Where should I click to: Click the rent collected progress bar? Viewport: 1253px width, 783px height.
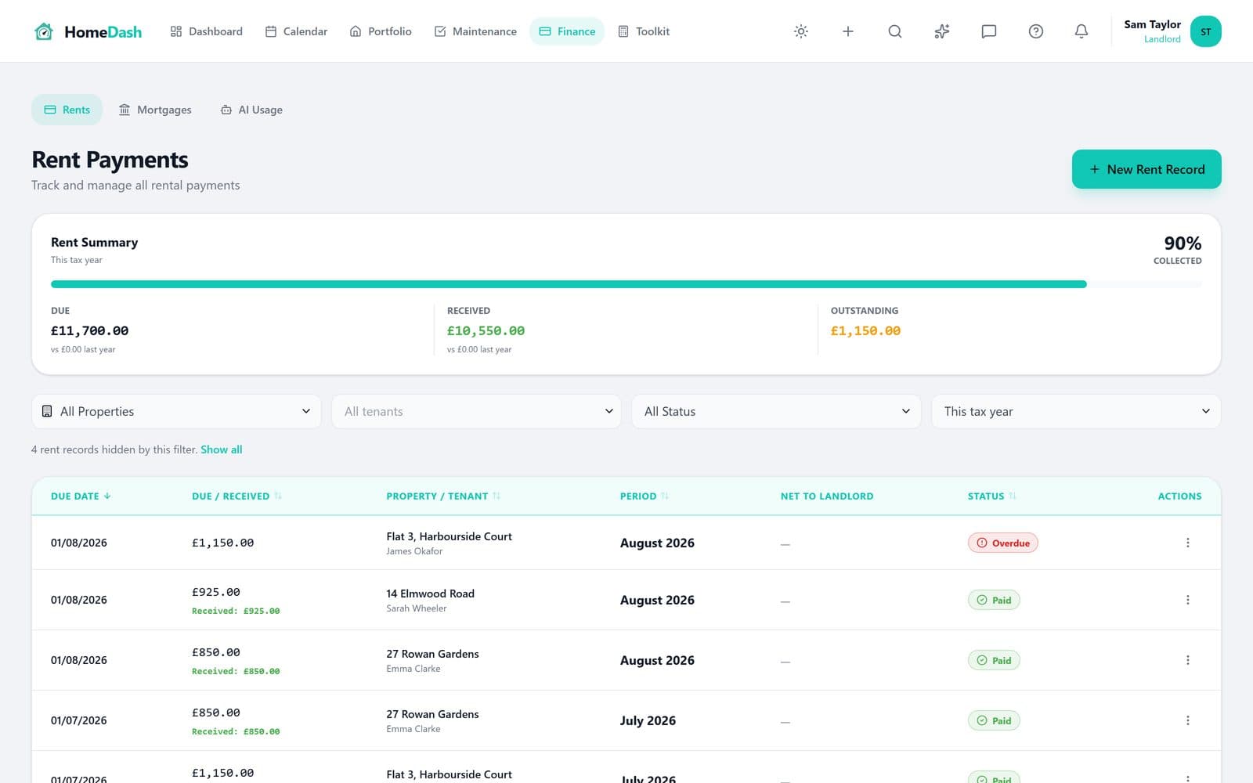tap(626, 284)
